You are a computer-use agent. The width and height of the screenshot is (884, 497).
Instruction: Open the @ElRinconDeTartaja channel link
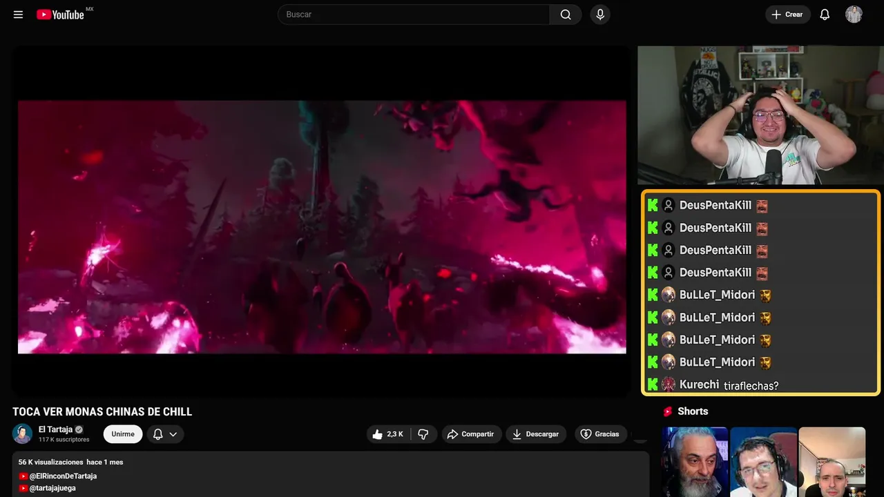coord(63,476)
